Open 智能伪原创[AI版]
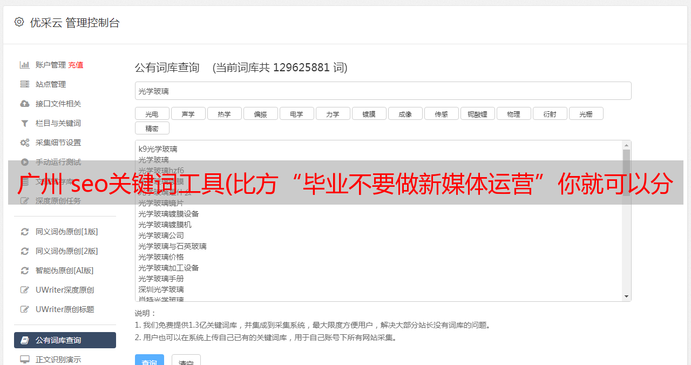This screenshot has width=691, height=365. [65, 271]
